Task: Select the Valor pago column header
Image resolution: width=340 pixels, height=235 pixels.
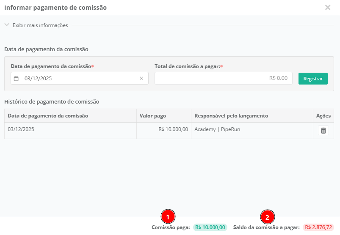Action: point(153,116)
